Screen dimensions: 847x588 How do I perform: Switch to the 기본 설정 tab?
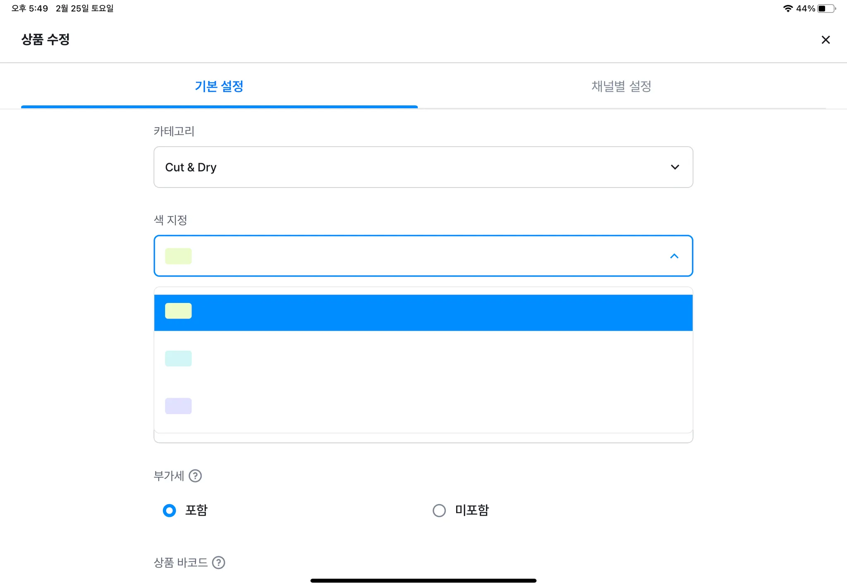click(219, 86)
